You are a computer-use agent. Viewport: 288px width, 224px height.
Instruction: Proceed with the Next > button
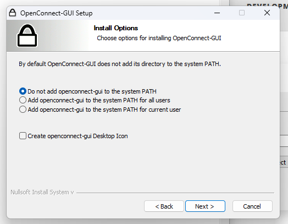click(x=205, y=206)
